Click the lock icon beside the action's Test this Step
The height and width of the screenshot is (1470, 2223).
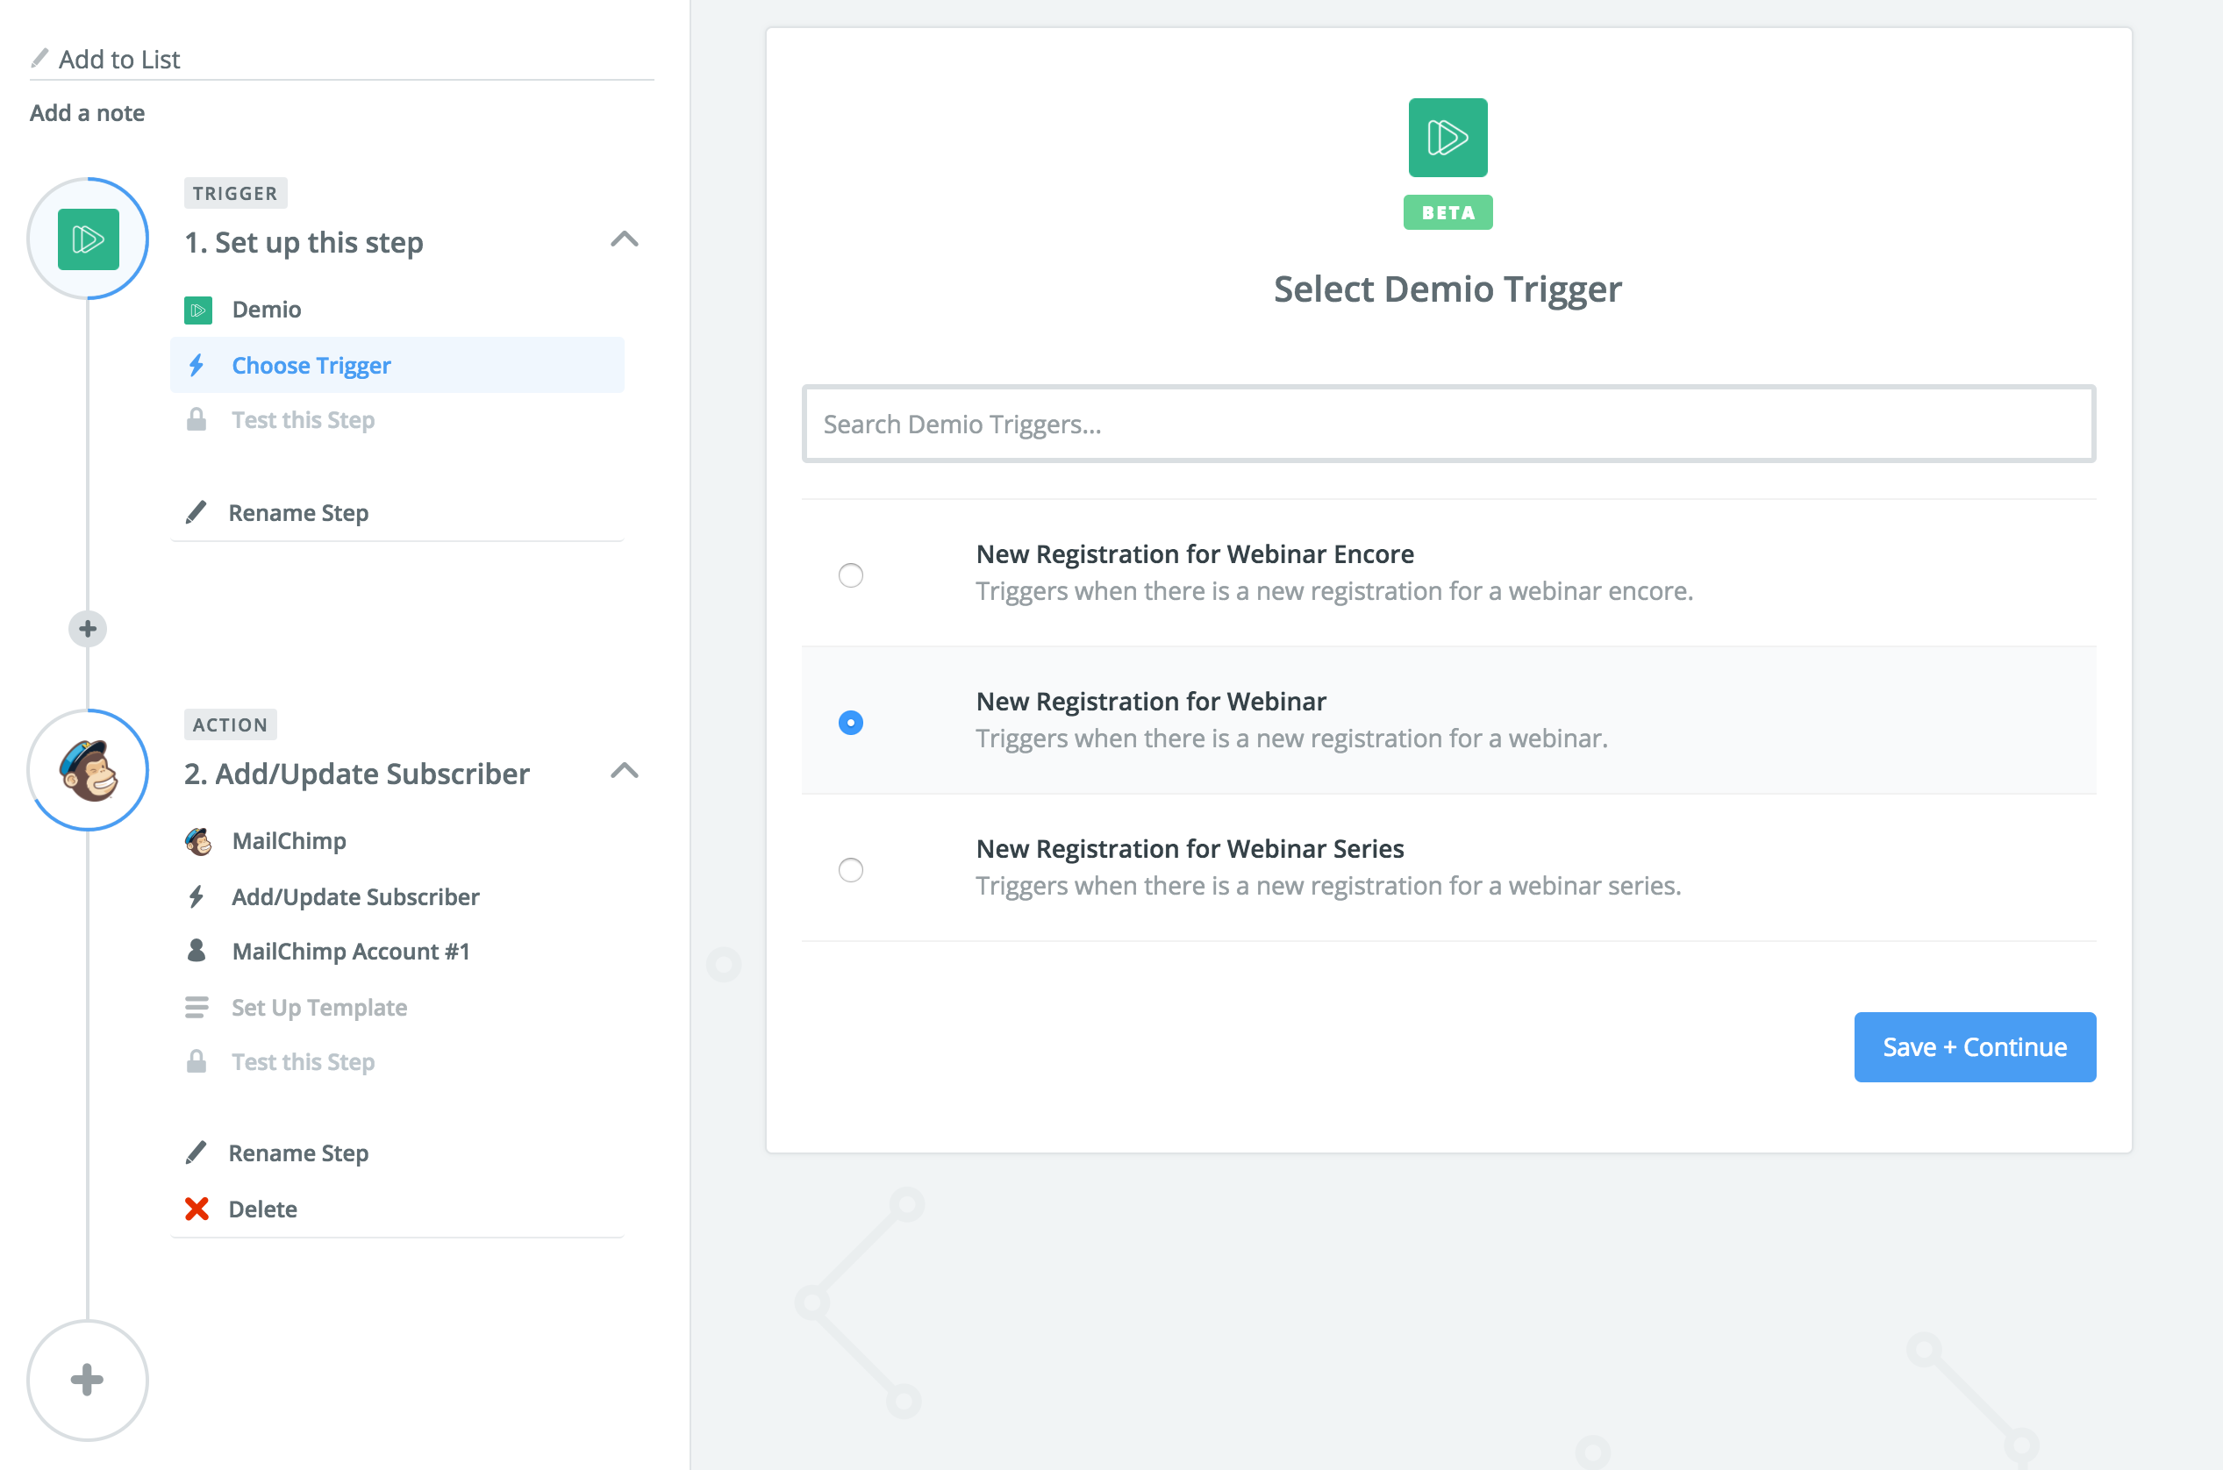click(197, 1061)
